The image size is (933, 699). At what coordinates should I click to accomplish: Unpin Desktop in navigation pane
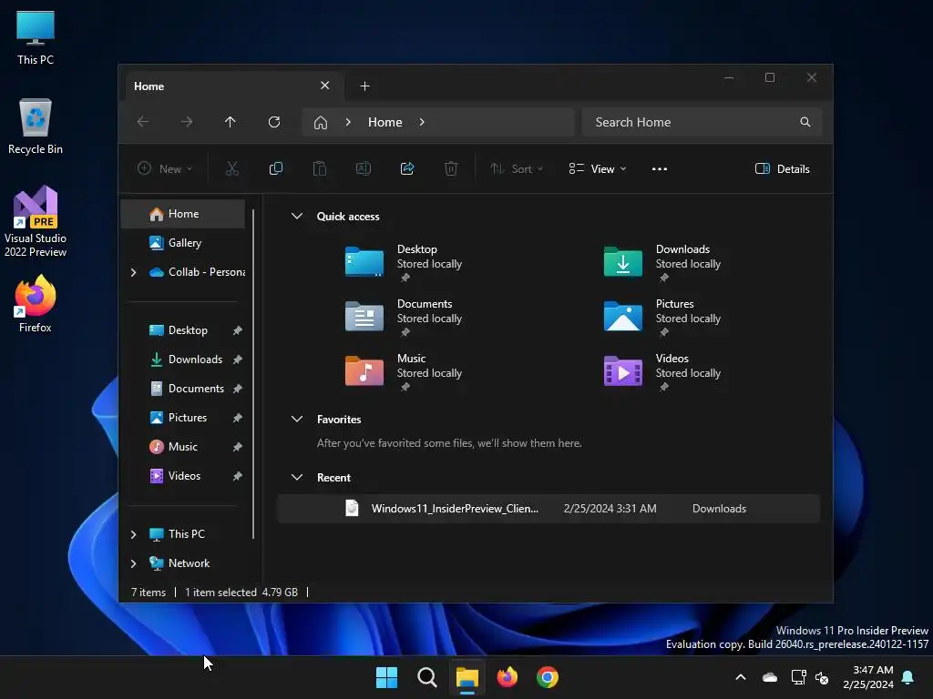pos(238,330)
